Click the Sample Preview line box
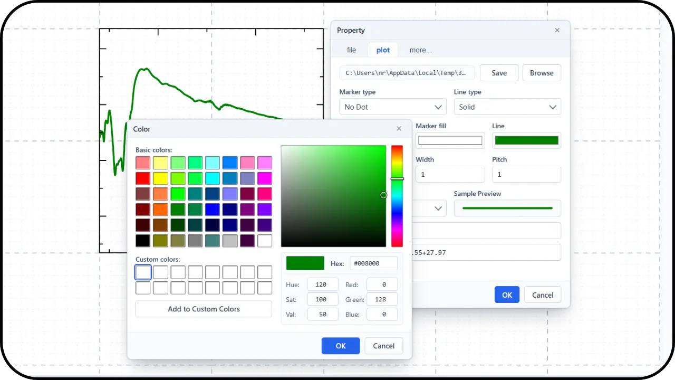Viewport: 675px width, 380px height. (x=507, y=208)
